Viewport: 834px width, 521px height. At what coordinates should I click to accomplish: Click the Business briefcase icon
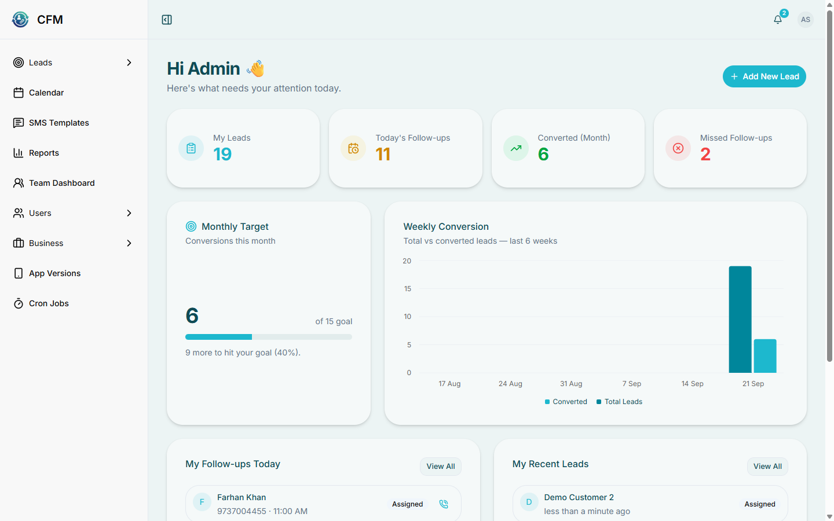click(19, 243)
